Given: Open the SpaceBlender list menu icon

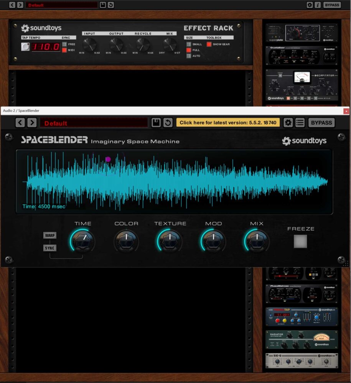Looking at the screenshot, I should [x=300, y=123].
